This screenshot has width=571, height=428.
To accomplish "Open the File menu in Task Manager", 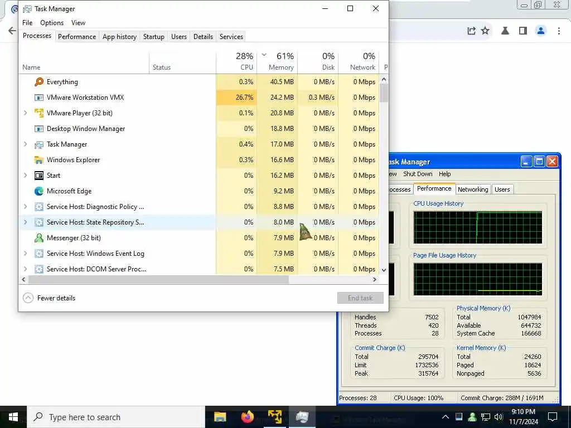I will [27, 22].
